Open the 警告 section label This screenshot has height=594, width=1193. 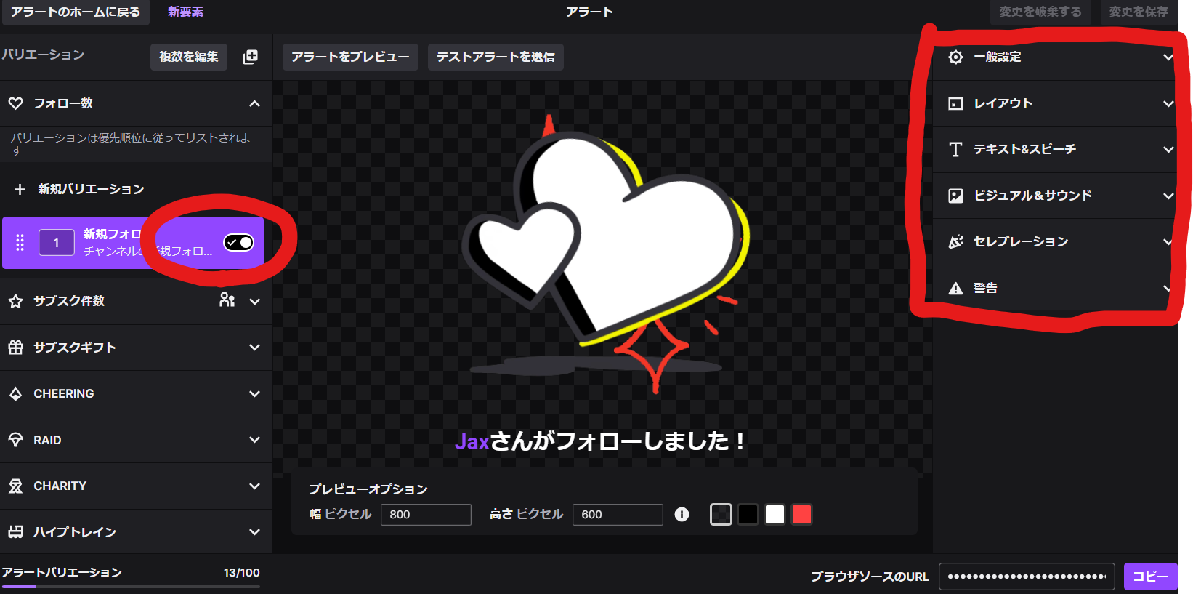[985, 288]
